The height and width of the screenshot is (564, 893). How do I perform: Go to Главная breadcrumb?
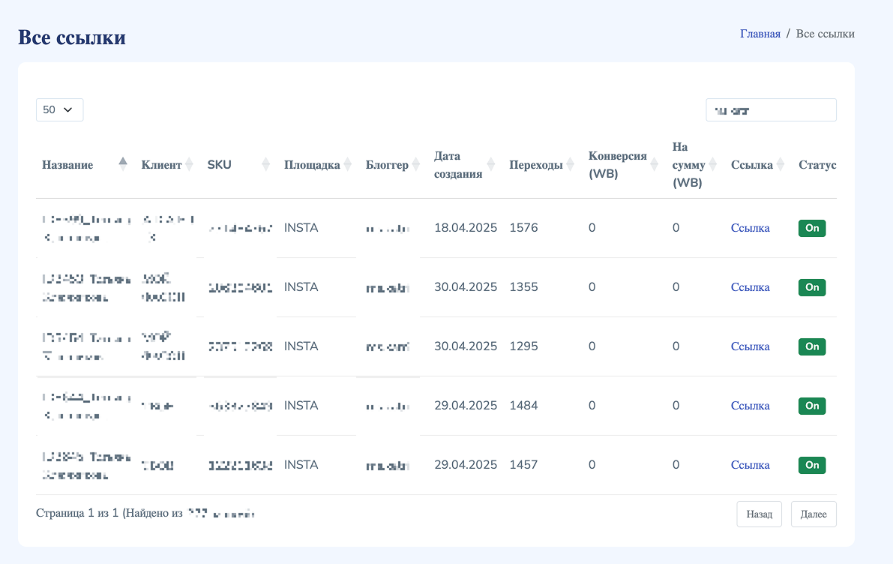pos(760,34)
